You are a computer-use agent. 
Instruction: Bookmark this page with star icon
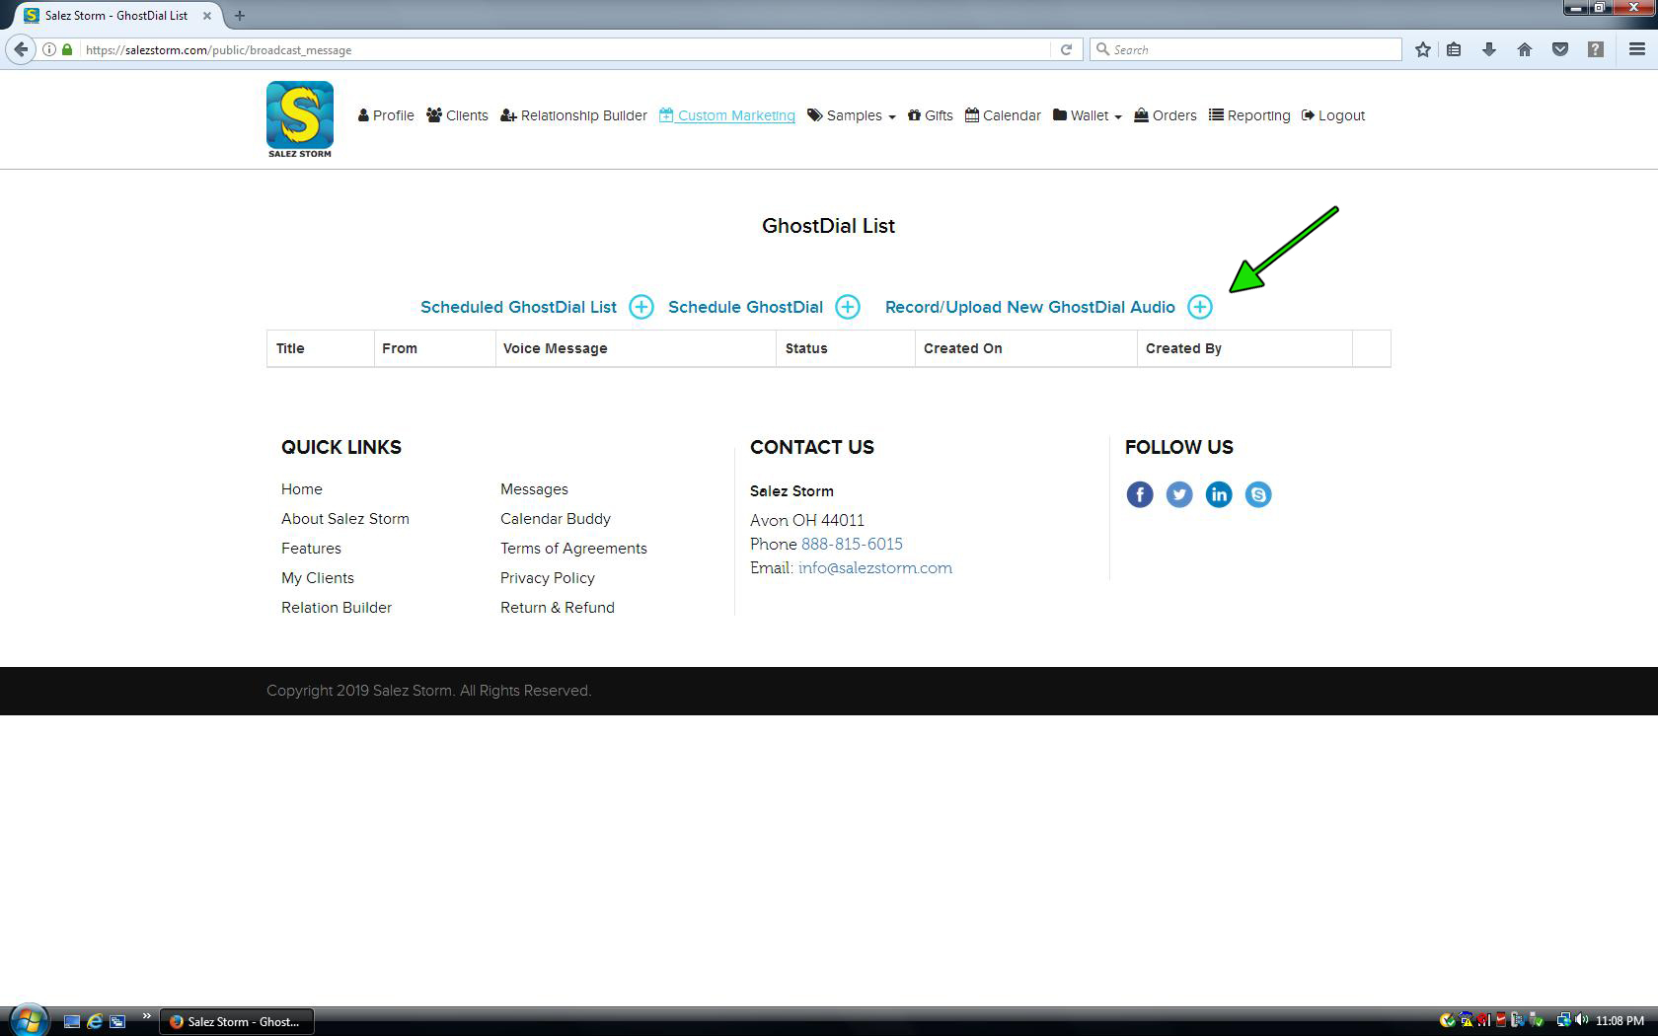1423,49
